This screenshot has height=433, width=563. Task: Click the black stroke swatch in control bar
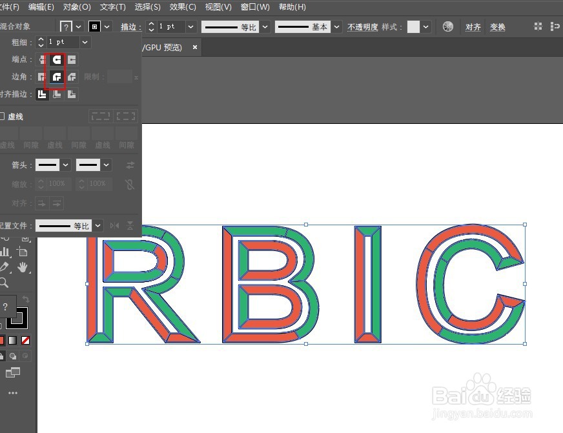click(x=94, y=26)
